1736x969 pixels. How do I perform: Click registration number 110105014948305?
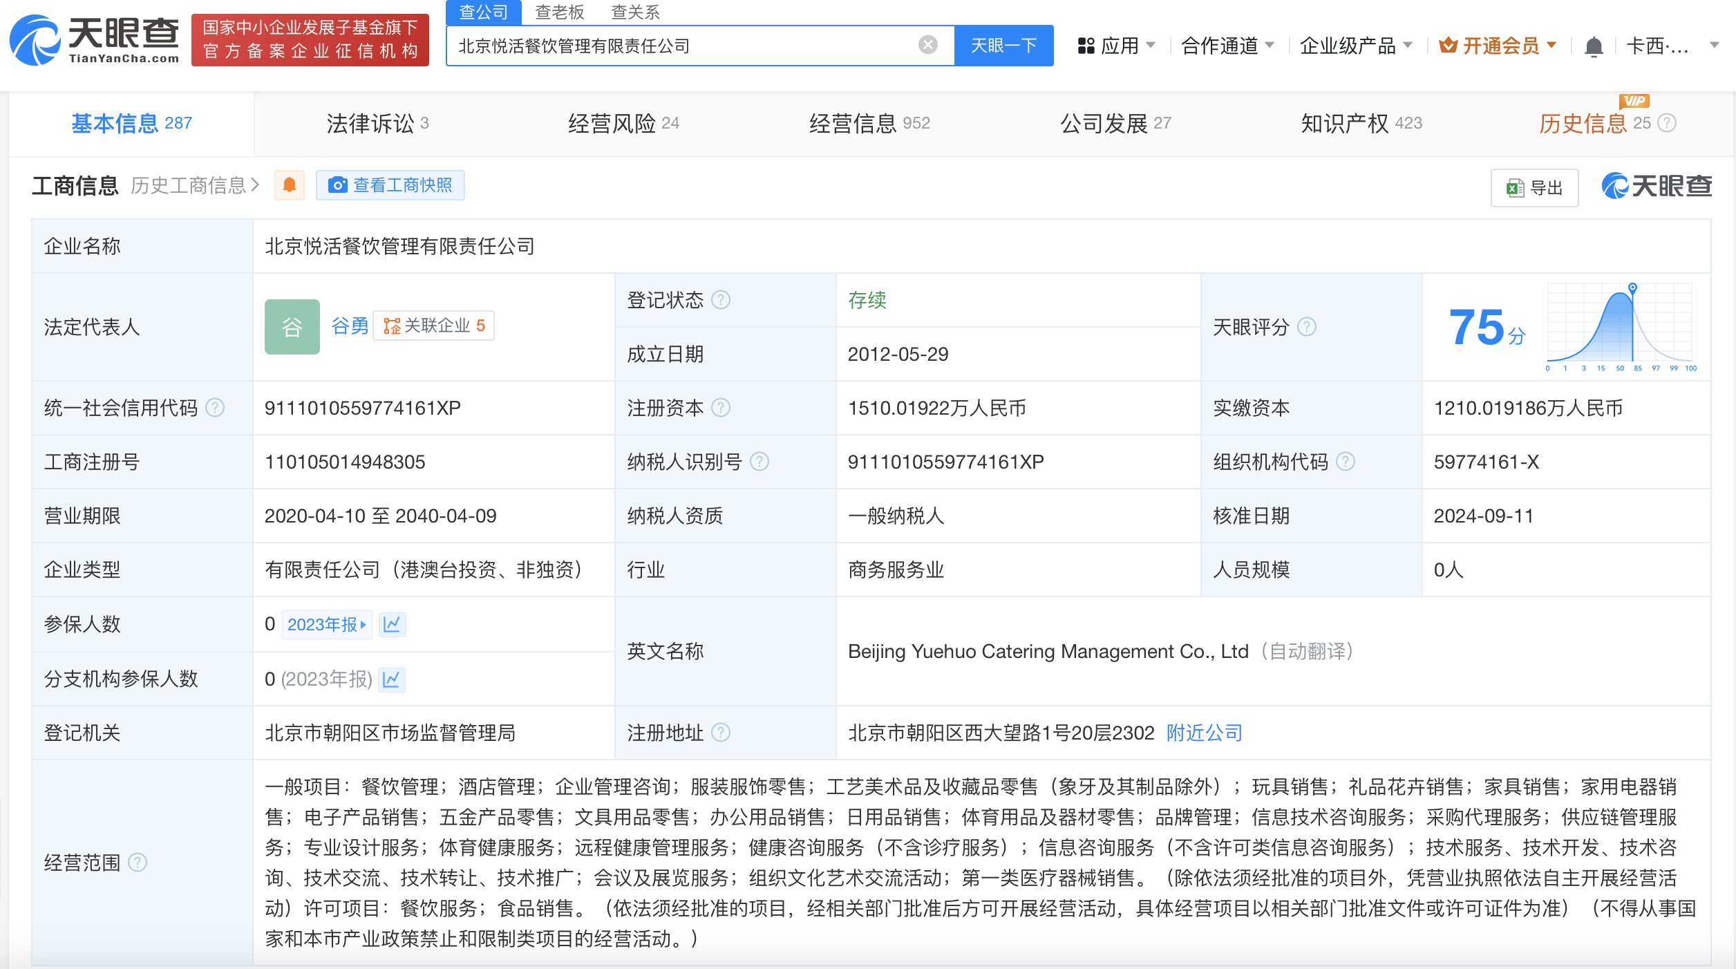click(x=345, y=462)
